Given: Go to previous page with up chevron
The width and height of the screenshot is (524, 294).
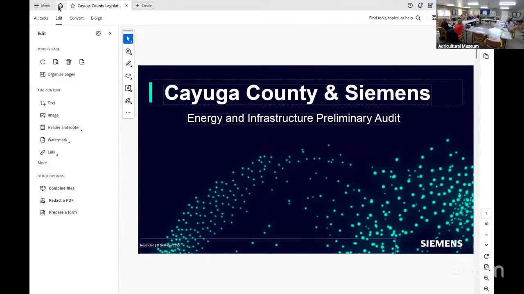Looking at the screenshot, I should point(486,235).
